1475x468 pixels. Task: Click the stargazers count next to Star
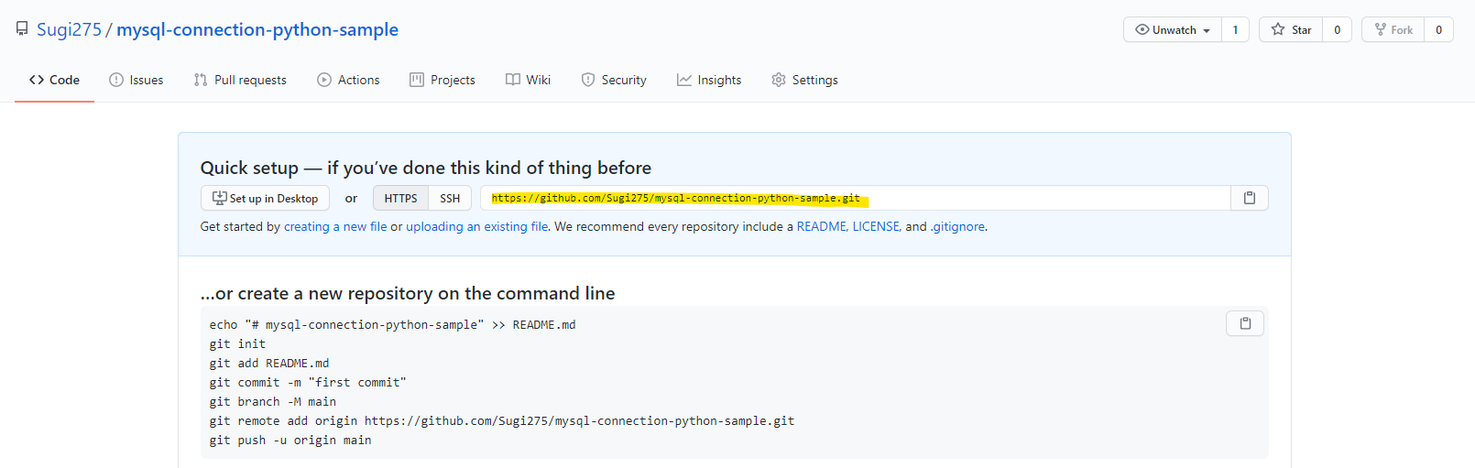[1338, 29]
